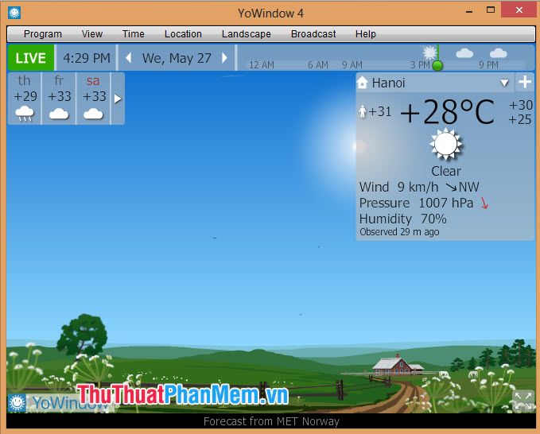Click the rain cloud icon for Thursday
This screenshot has height=434, width=540.
[x=25, y=114]
